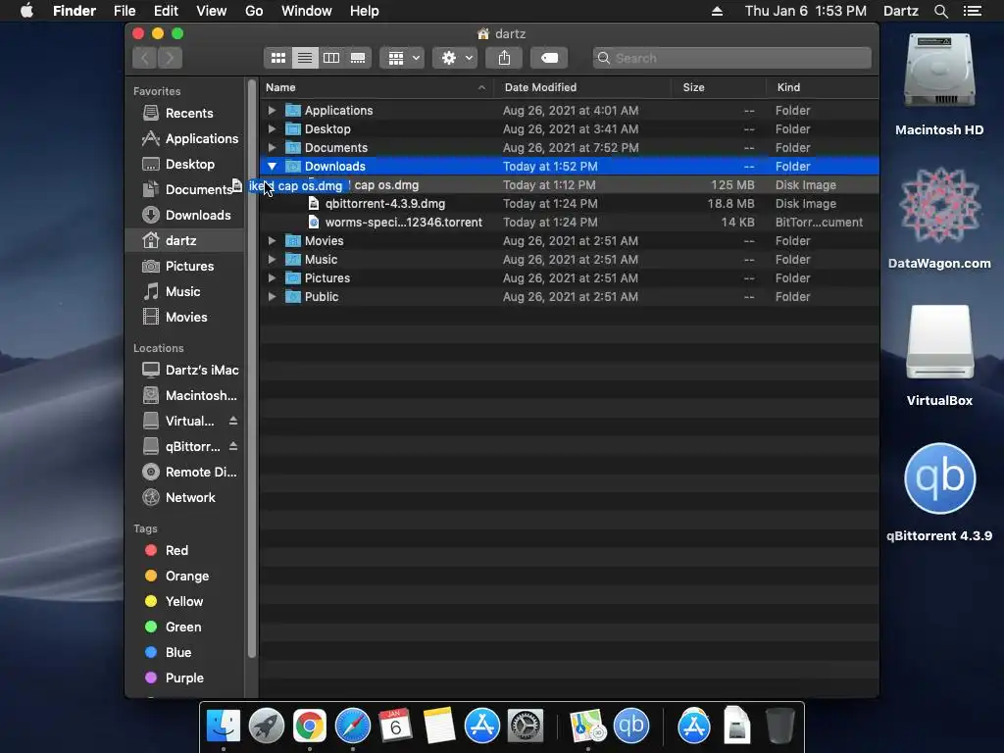
Task: Open the gear Action menu
Action: [455, 58]
